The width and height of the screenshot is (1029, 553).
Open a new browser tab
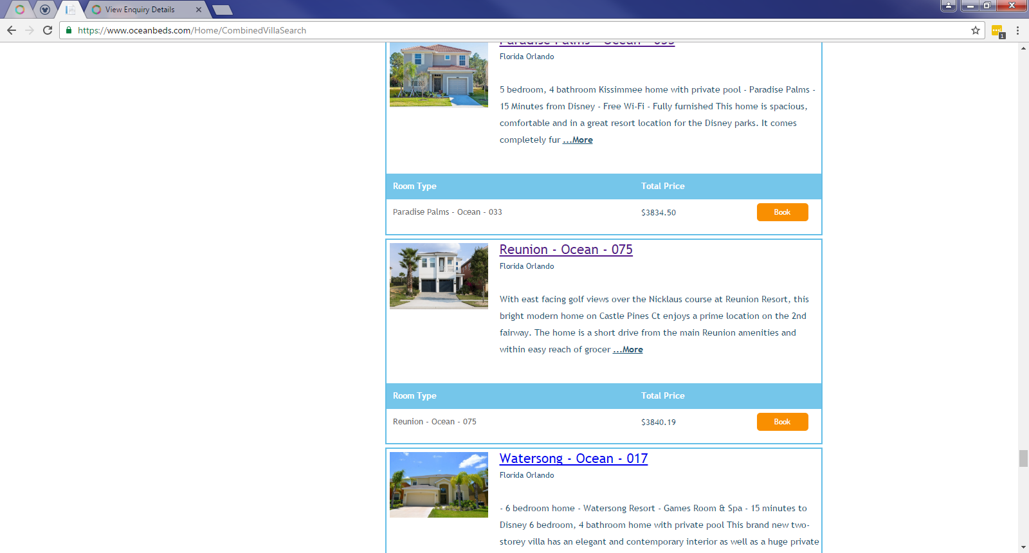(x=222, y=10)
